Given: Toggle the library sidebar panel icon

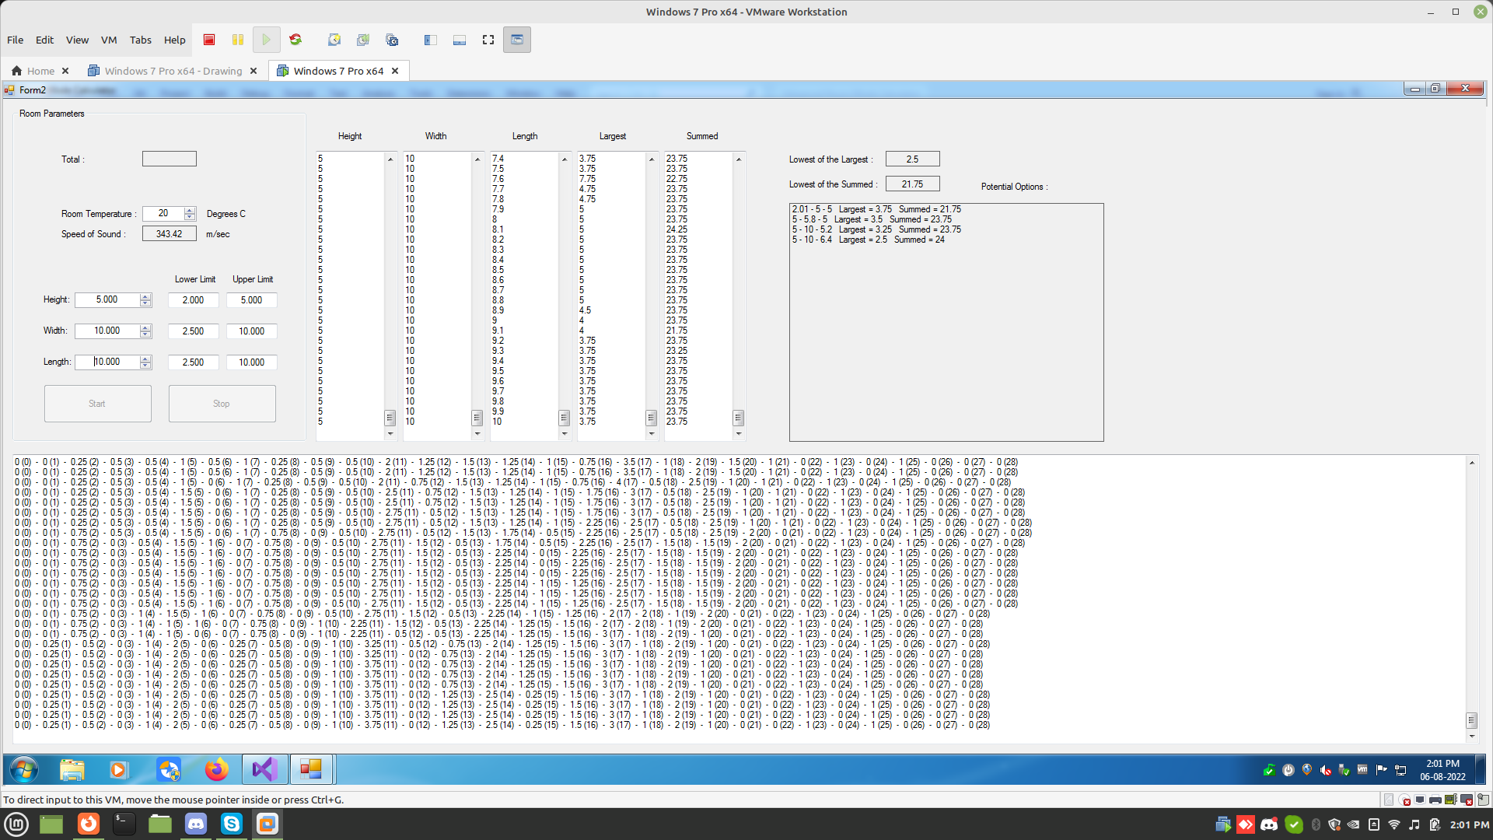Looking at the screenshot, I should 430,40.
